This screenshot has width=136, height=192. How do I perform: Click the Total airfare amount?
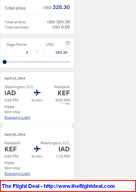(58, 22)
